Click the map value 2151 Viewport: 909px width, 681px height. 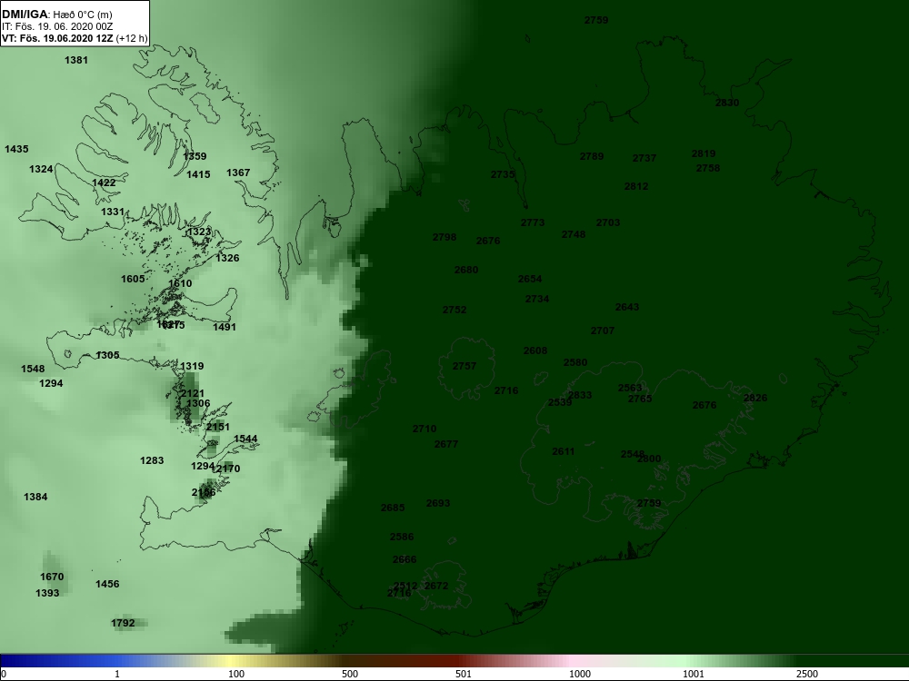tap(218, 426)
